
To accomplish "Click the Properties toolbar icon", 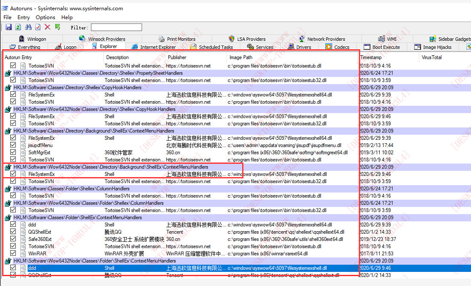I will point(38,27).
